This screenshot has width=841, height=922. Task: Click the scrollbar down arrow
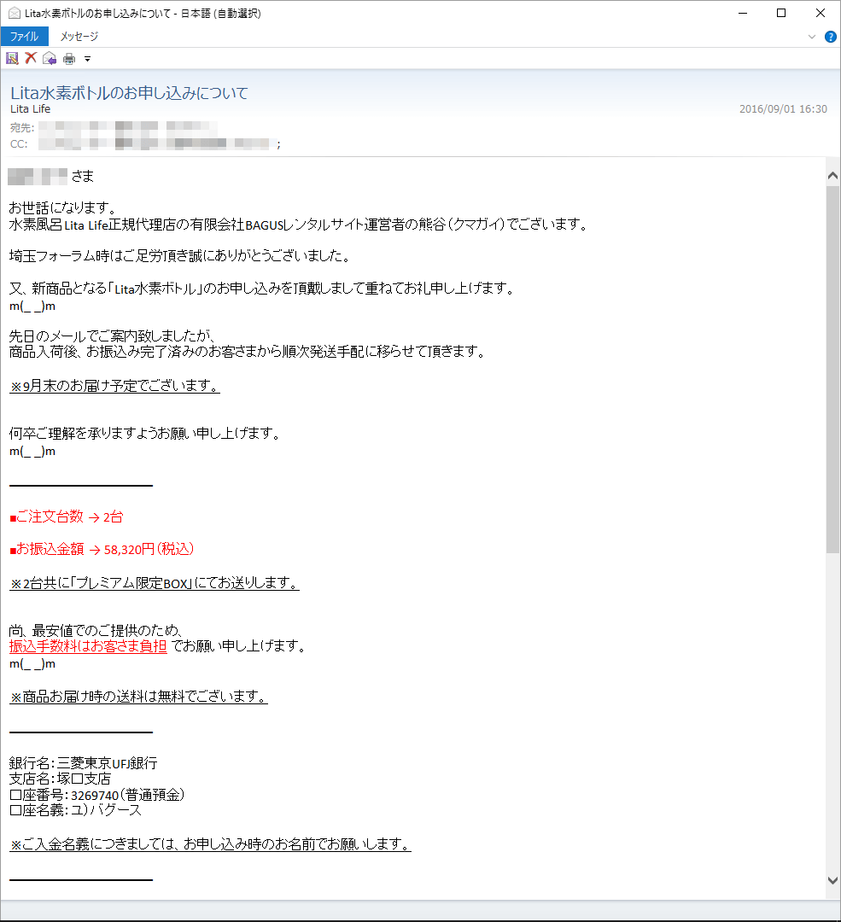click(x=832, y=880)
